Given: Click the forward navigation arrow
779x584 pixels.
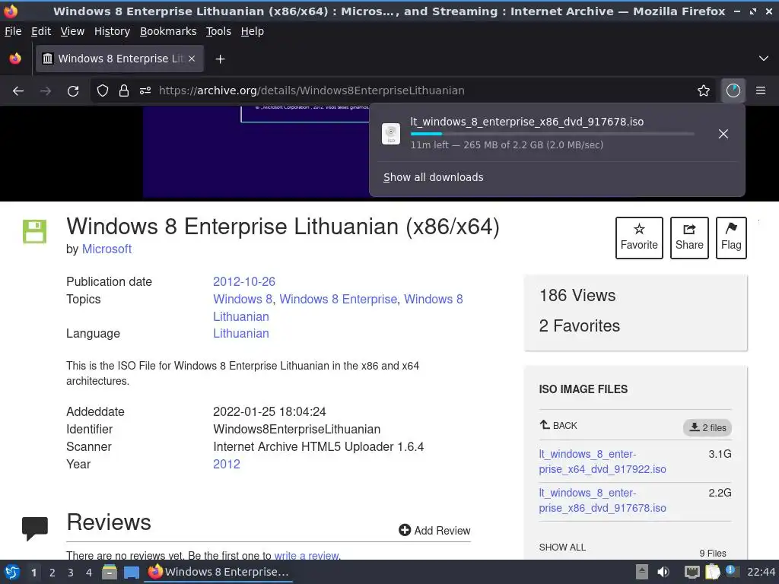Looking at the screenshot, I should pyautogui.click(x=46, y=91).
